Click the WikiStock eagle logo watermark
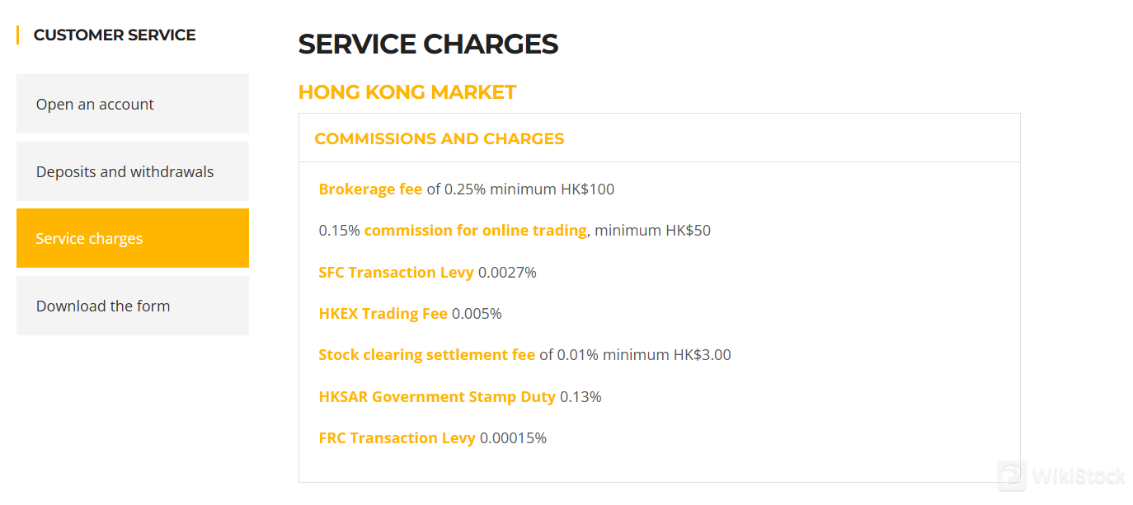1133x505 pixels. [1011, 476]
